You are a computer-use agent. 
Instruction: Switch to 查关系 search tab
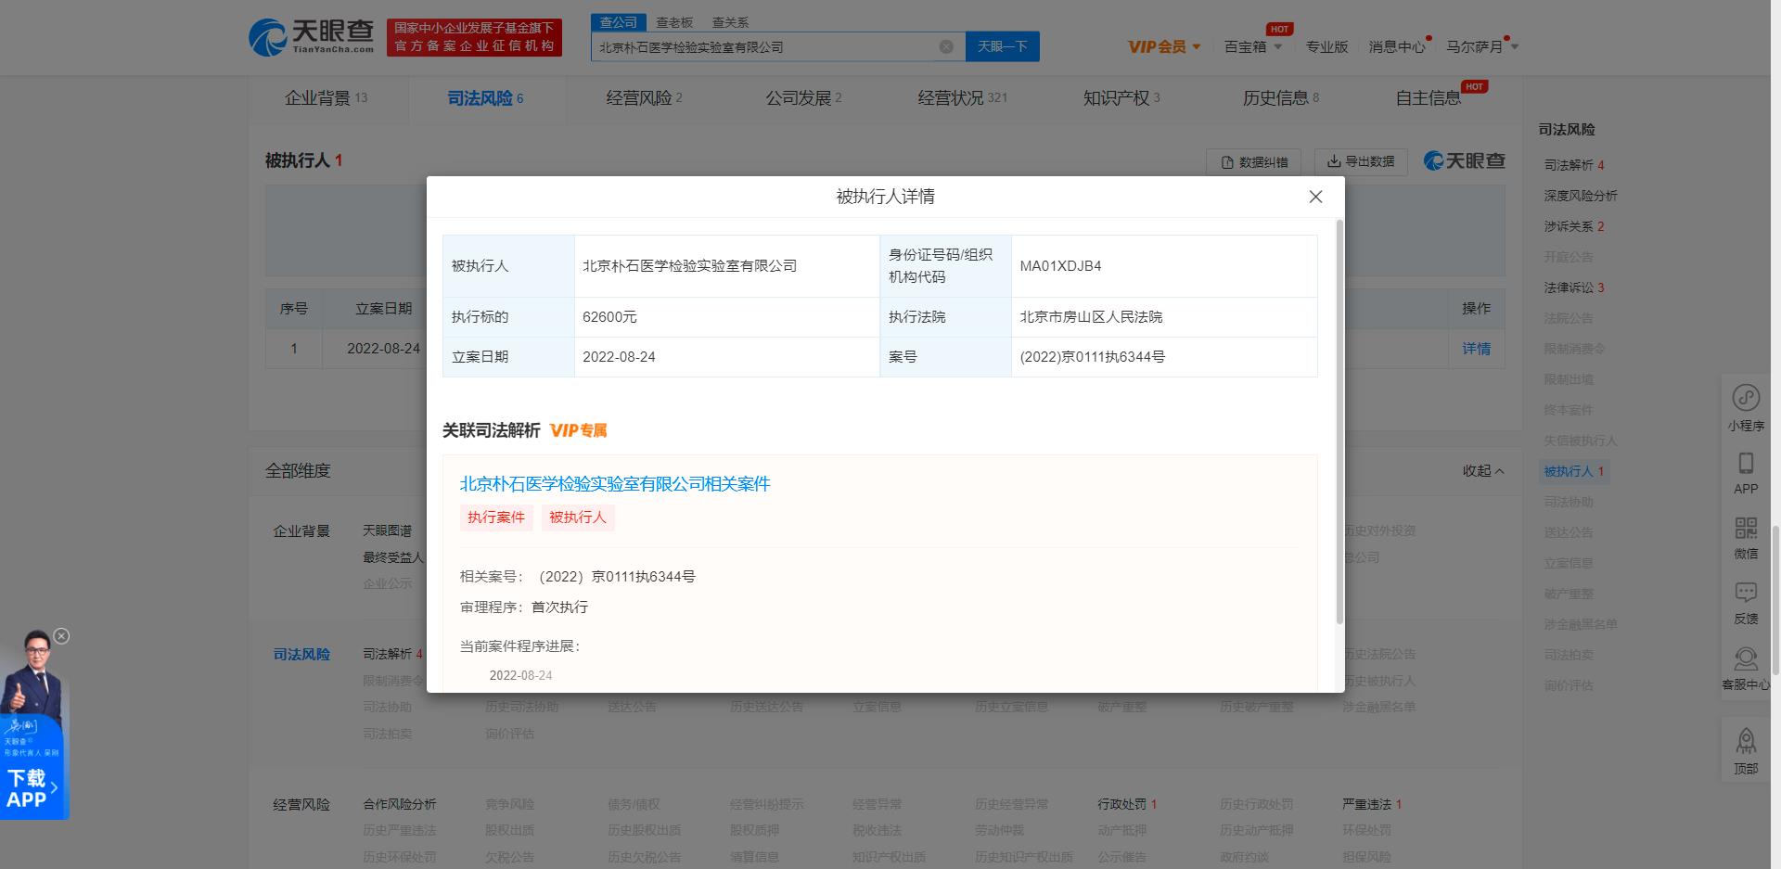[x=730, y=22]
